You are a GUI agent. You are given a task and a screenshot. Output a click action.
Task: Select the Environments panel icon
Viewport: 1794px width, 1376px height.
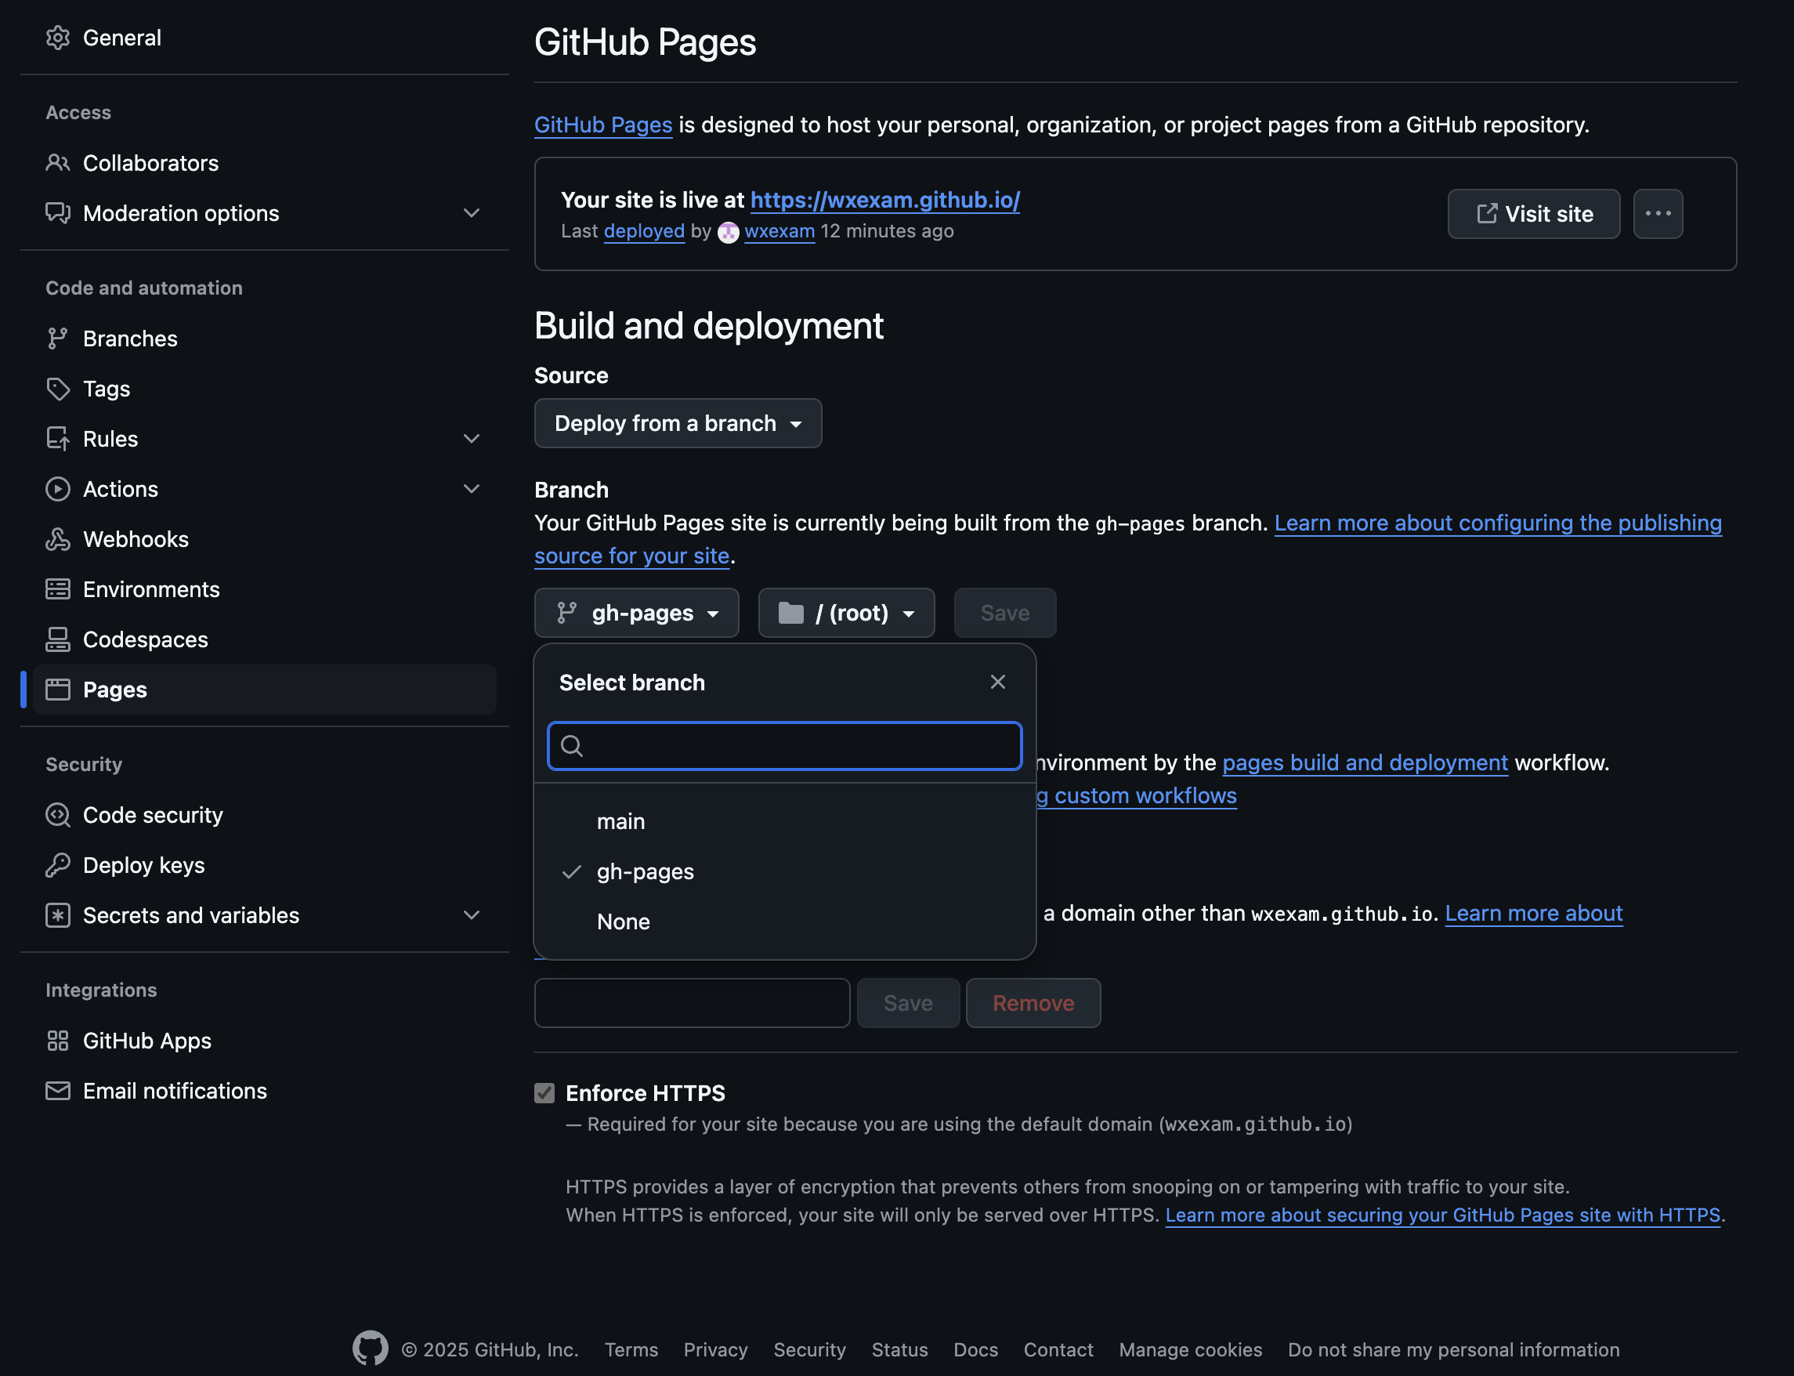click(x=57, y=588)
